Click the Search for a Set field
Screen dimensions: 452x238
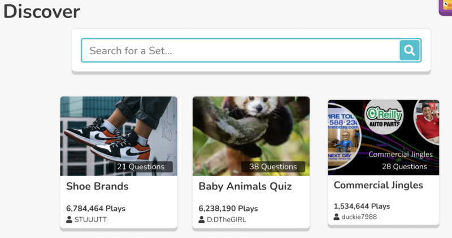pyautogui.click(x=240, y=50)
